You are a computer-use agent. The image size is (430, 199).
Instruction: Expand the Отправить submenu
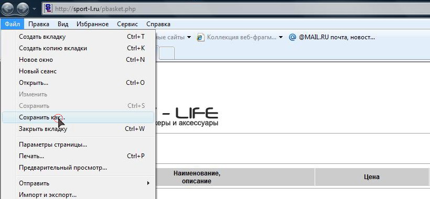click(x=78, y=183)
